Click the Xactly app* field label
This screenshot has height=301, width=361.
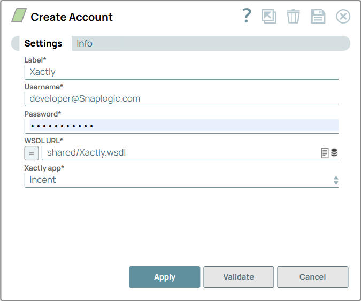click(x=44, y=168)
